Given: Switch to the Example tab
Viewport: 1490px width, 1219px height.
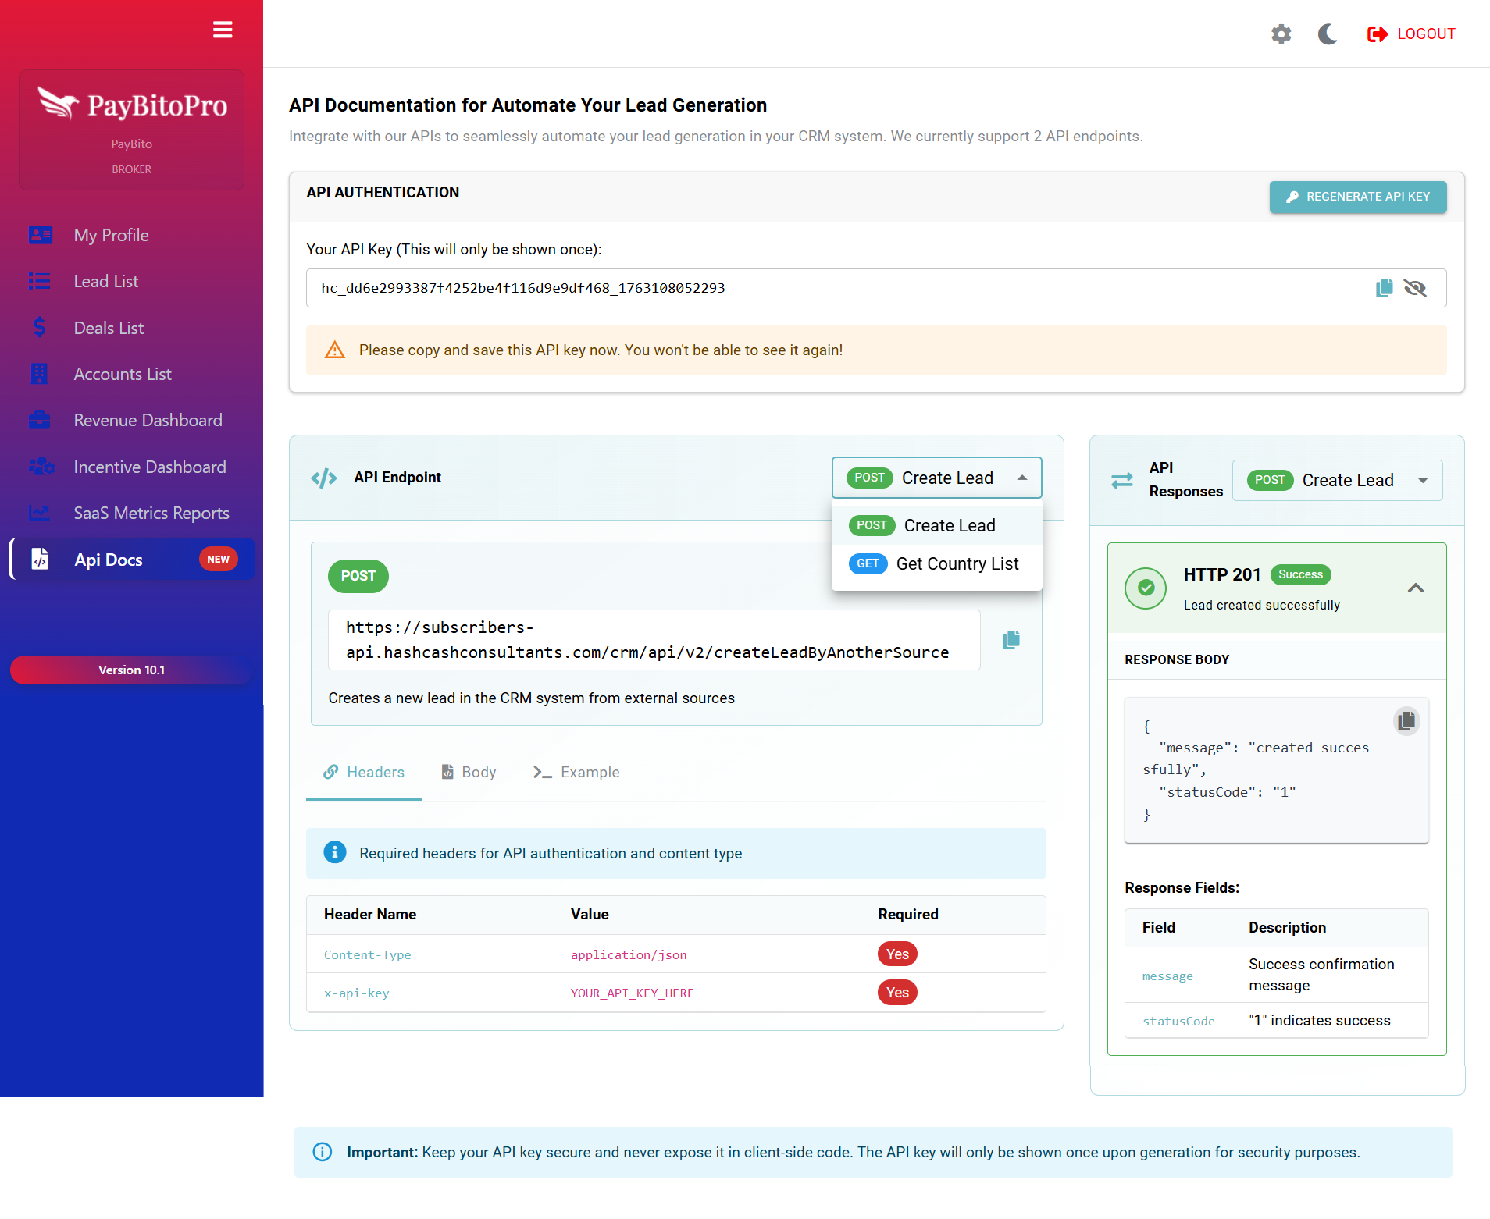Looking at the screenshot, I should pos(576,772).
